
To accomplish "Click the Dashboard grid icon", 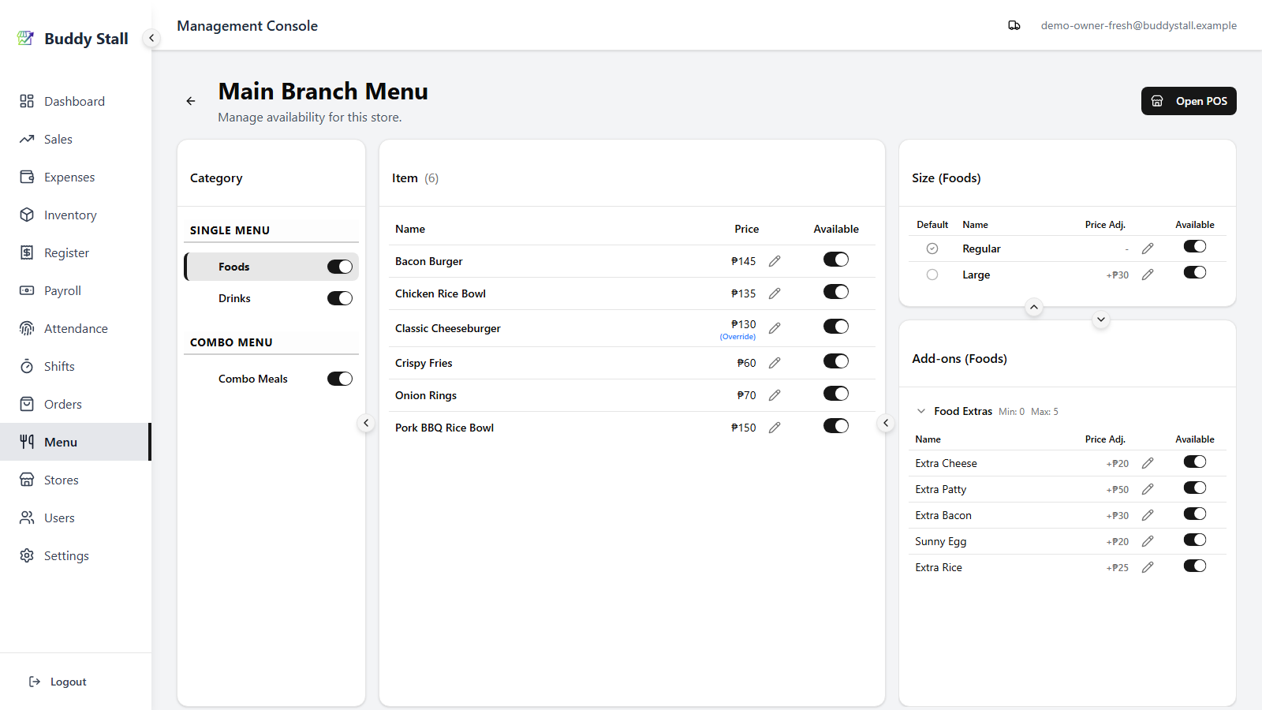I will (27, 101).
